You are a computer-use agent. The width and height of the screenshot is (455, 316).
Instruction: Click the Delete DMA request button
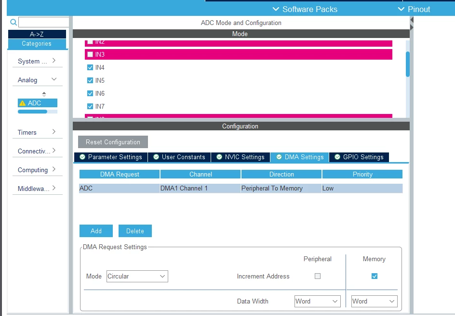(x=135, y=231)
